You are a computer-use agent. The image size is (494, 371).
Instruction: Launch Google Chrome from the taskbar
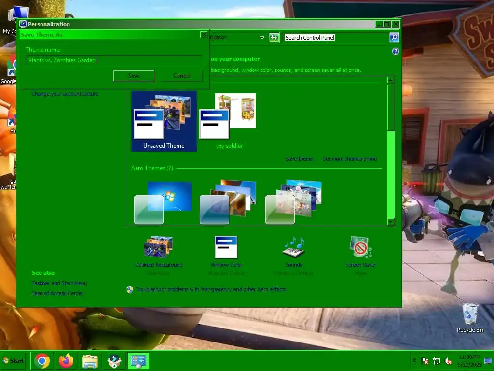pyautogui.click(x=42, y=361)
